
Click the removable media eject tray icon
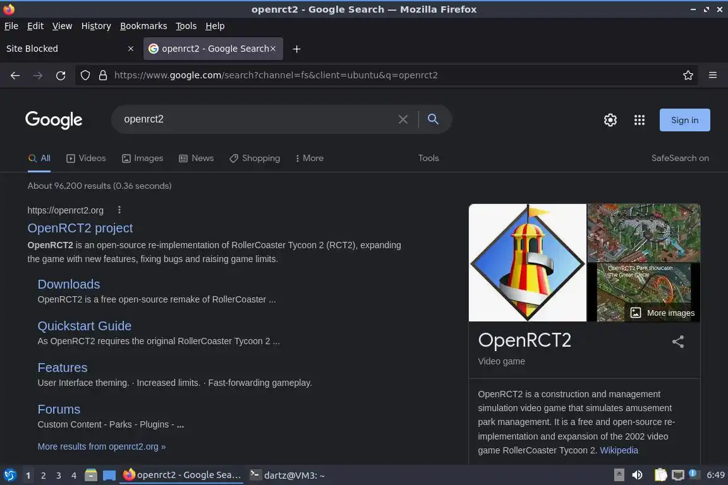click(x=619, y=475)
